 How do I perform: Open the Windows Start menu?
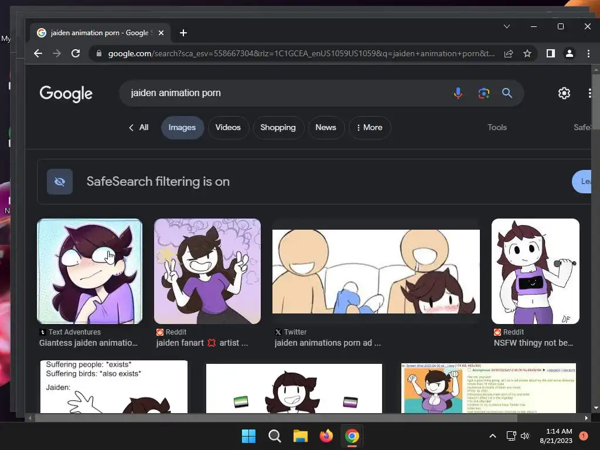(248, 436)
